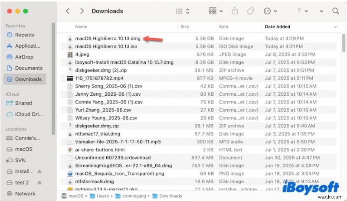
Task: Select Connie's computer under Locations
Action: (25, 138)
